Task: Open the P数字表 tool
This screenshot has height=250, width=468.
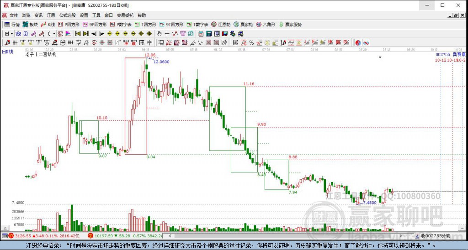Action: 121,25
